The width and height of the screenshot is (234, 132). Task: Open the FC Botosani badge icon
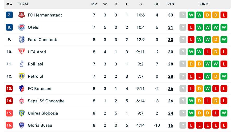pyautogui.click(x=22, y=89)
